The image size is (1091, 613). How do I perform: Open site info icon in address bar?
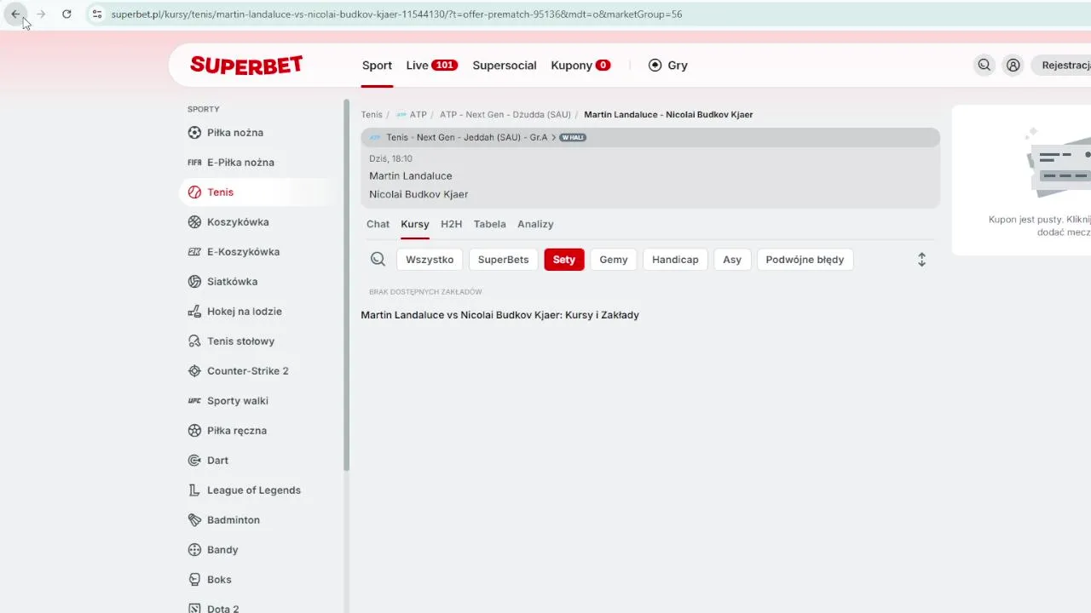[x=97, y=14]
